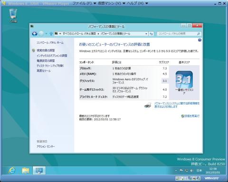Screen dimensions: 228x182
Task: Expand the address bar history dropdown
Action: pos(146,34)
